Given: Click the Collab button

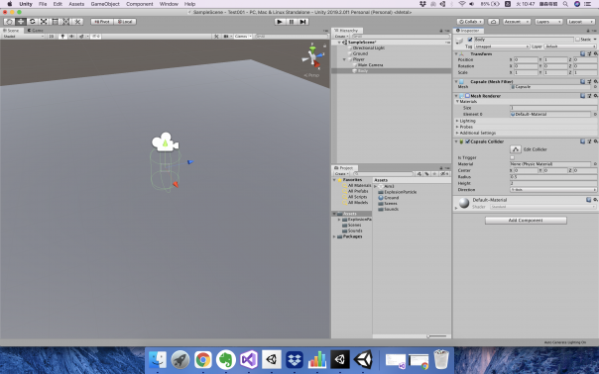Looking at the screenshot, I should tap(471, 22).
